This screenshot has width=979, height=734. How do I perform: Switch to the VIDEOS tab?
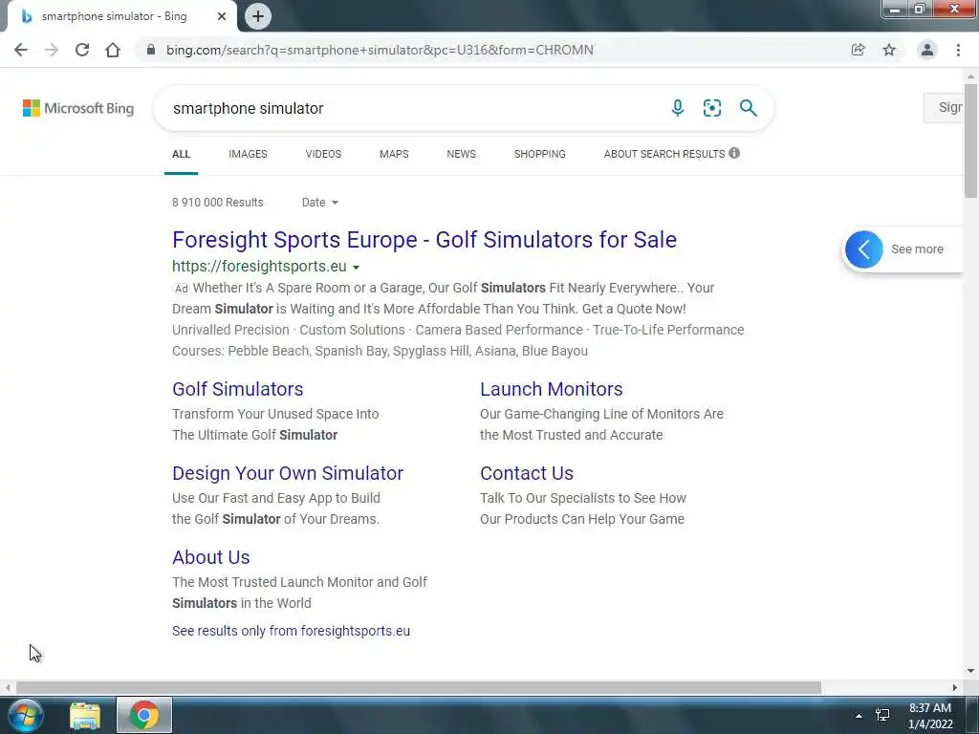pos(323,154)
